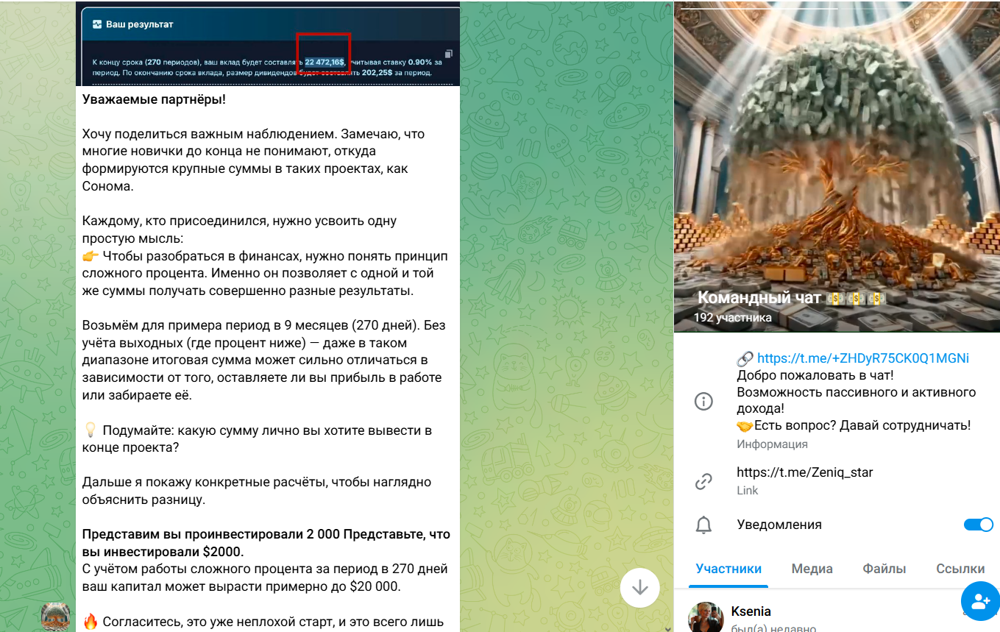Click the info circle icon beside the group description
The height and width of the screenshot is (632, 1000).
click(704, 402)
